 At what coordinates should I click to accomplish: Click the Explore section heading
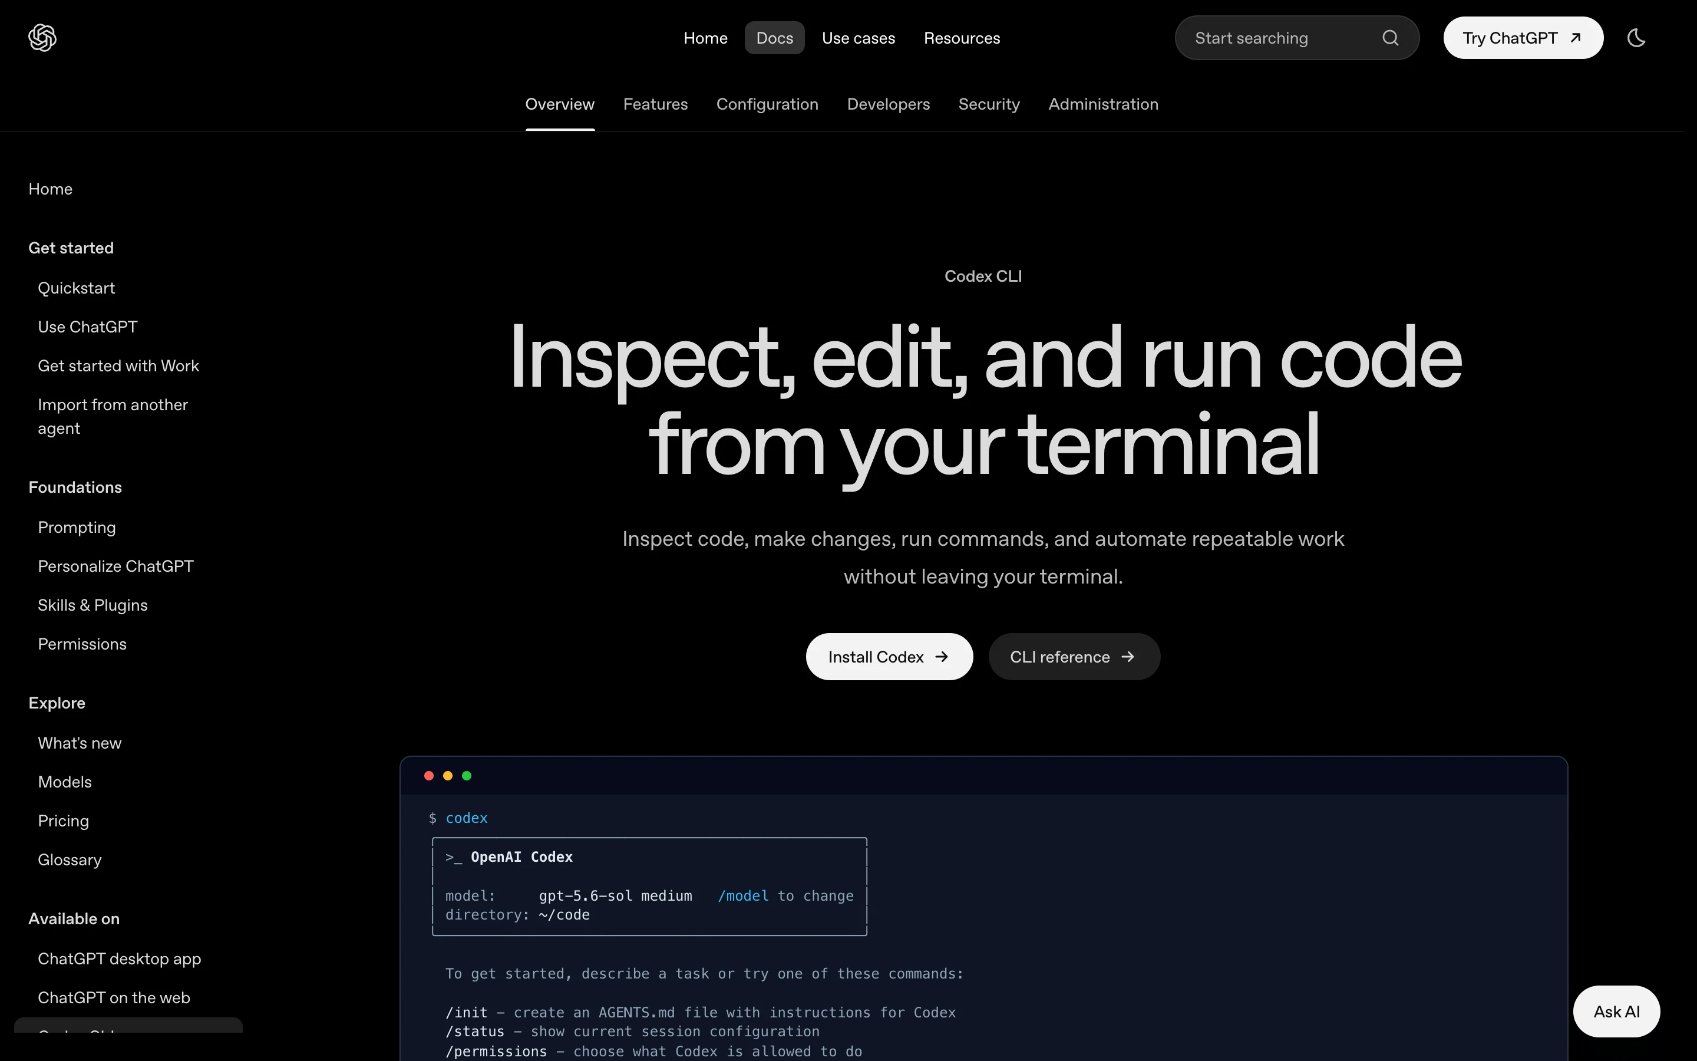(57, 703)
